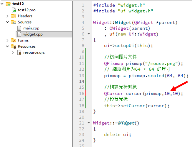Click delete ui statement

coord(118,135)
